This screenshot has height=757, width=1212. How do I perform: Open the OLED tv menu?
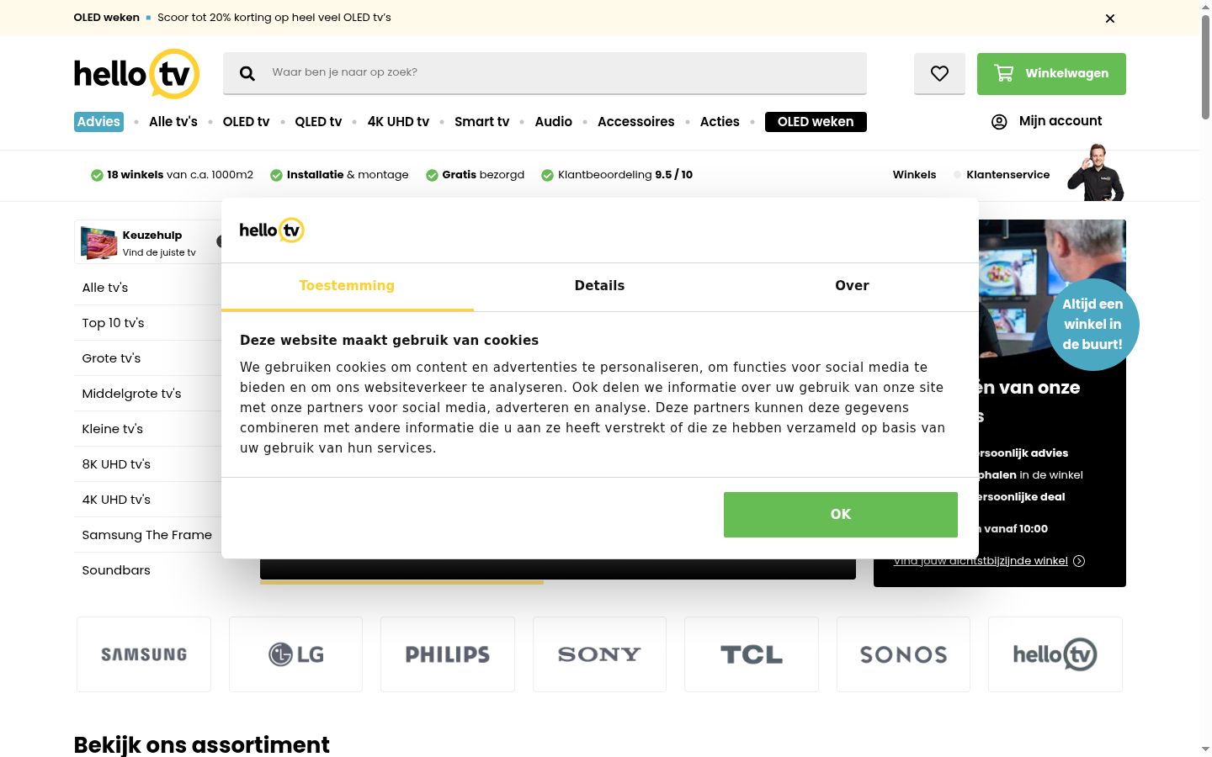(x=246, y=122)
